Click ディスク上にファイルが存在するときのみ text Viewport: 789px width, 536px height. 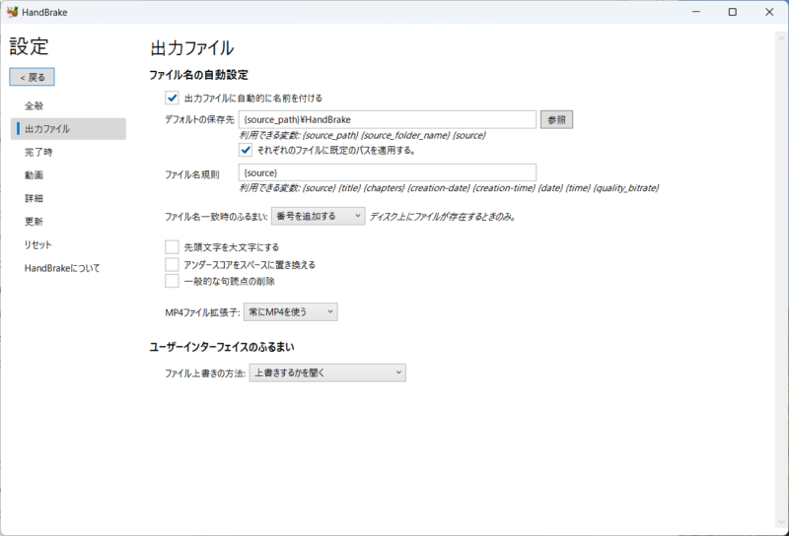pos(443,217)
